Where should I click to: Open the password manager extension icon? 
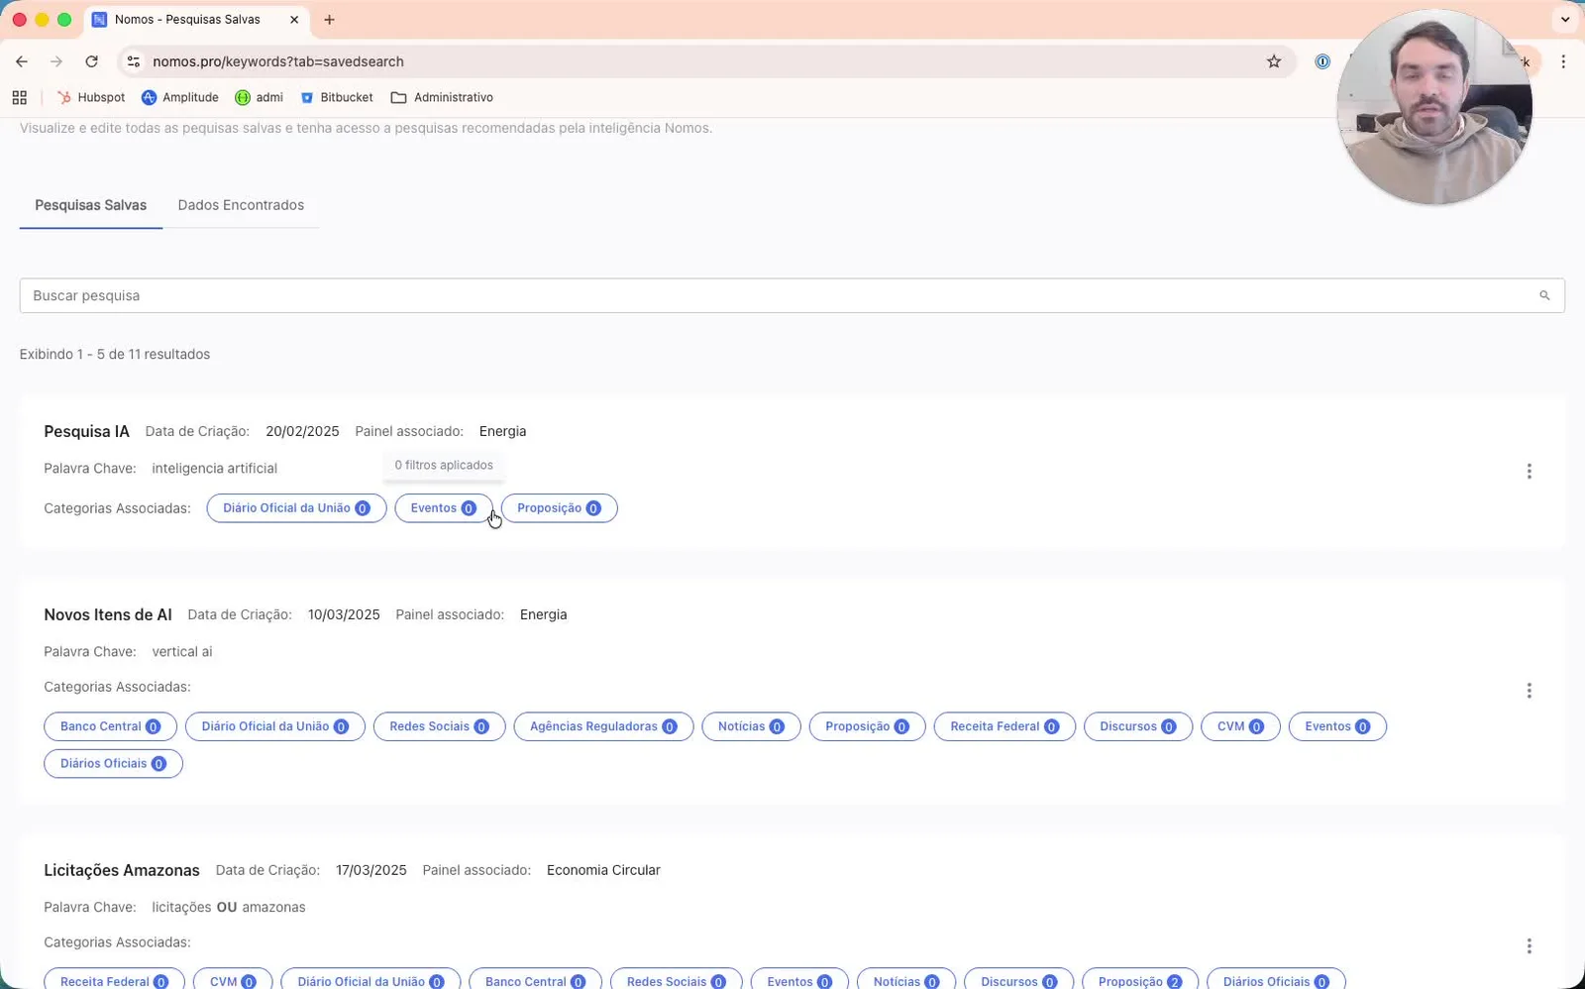[x=1322, y=61]
